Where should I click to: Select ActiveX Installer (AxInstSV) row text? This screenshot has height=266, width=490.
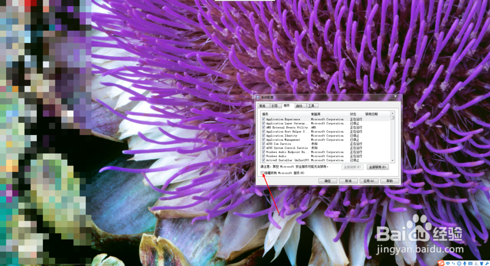(x=288, y=160)
